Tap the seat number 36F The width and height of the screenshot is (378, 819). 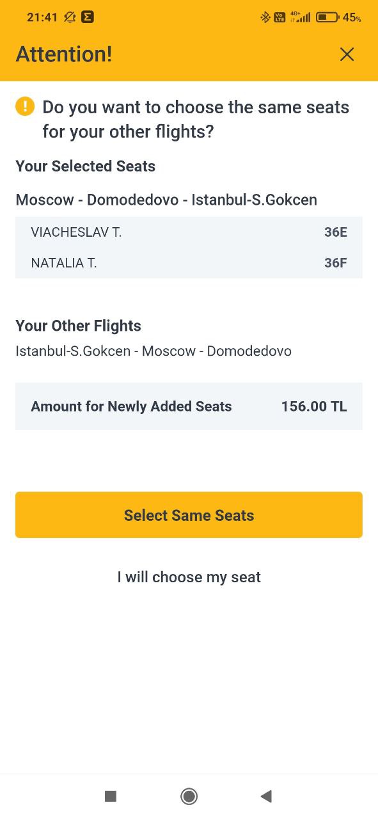(x=336, y=262)
